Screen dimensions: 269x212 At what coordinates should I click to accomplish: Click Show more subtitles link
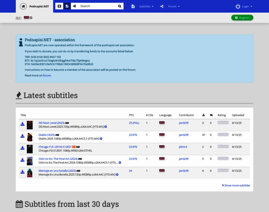click(236, 185)
